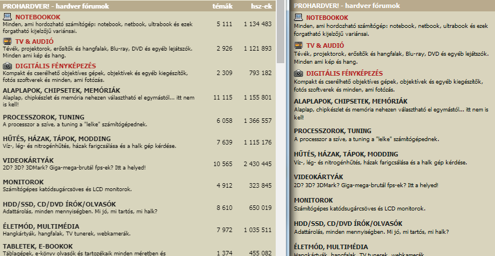Click the laptop icon beside NOTEBOOKOK in right window
The image size is (495, 256).
[298, 17]
